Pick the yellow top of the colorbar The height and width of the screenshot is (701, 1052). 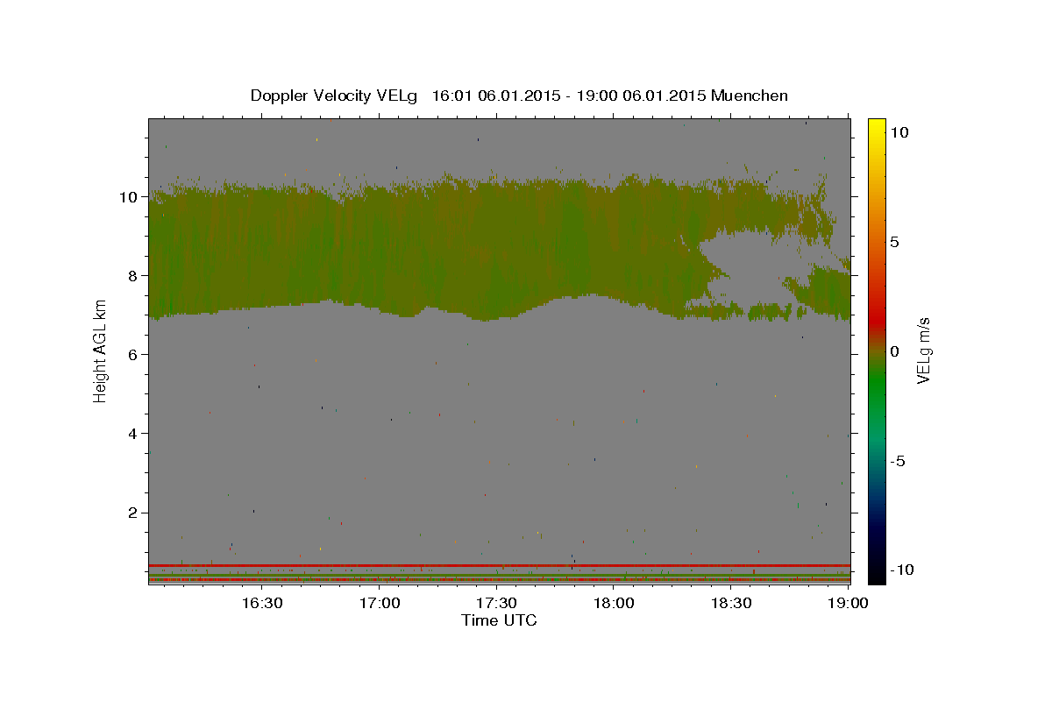[876, 124]
